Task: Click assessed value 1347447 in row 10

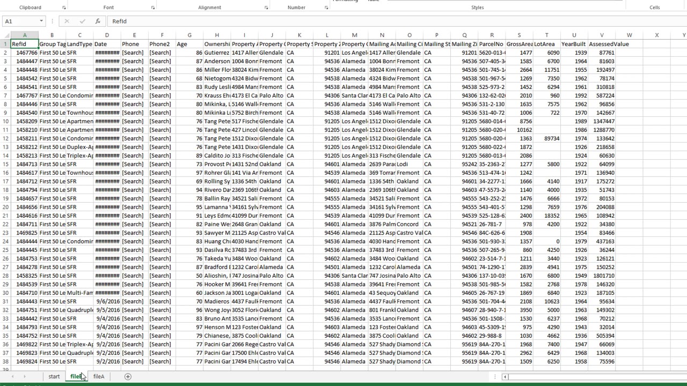Action: click(602, 121)
